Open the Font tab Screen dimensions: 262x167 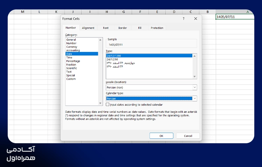[x=105, y=28]
